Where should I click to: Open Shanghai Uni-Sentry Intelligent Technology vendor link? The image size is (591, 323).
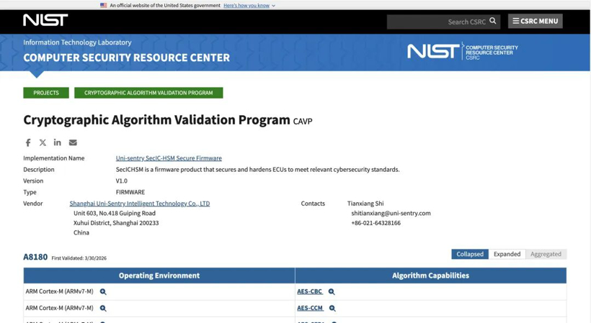(139, 204)
